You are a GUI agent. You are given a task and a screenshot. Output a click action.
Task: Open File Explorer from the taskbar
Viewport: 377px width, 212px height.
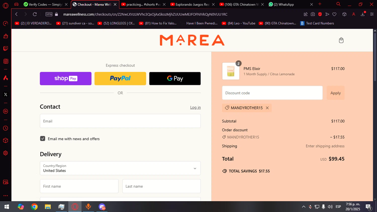tap(48, 207)
